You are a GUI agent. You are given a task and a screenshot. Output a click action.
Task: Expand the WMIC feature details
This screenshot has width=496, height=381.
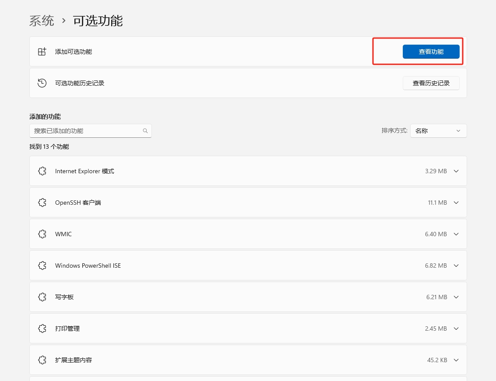pyautogui.click(x=456, y=234)
